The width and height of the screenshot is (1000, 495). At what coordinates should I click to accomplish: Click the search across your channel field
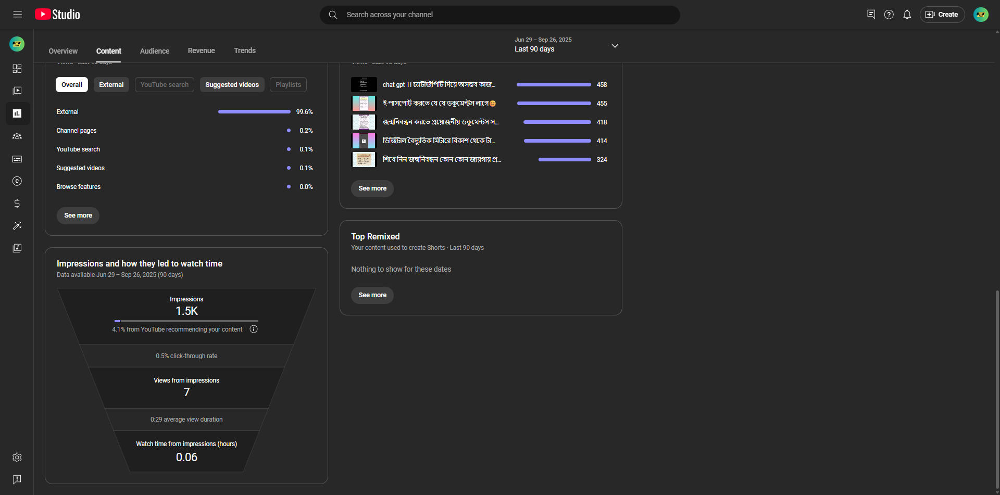click(499, 15)
